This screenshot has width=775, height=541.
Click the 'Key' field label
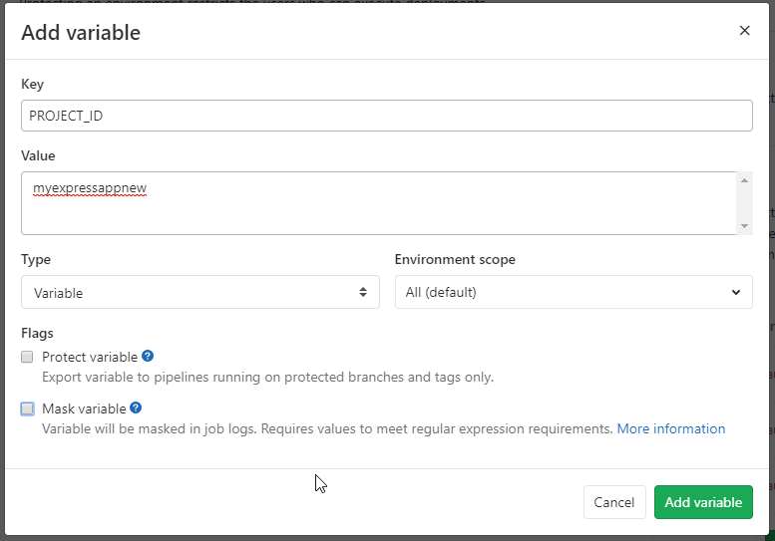(32, 85)
